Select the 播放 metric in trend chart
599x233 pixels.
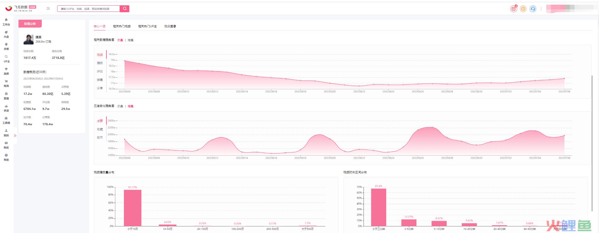(x=100, y=63)
